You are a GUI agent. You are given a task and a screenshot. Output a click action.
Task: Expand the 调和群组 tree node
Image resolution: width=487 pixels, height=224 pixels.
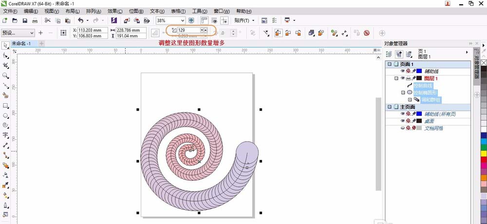click(x=410, y=99)
